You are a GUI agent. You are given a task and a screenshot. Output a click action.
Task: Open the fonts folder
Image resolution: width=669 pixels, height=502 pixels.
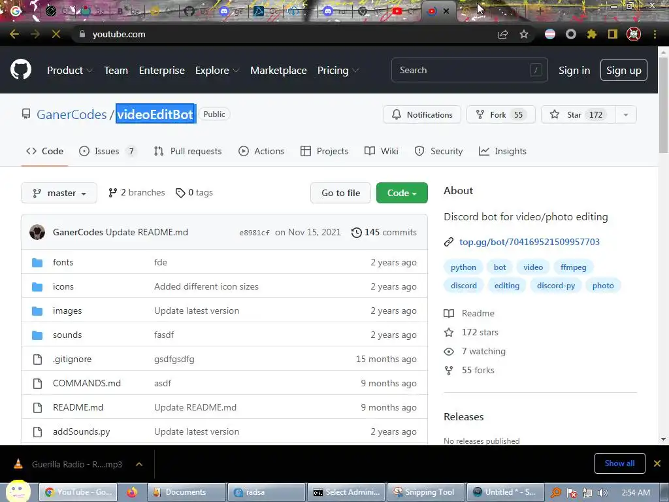pyautogui.click(x=63, y=262)
